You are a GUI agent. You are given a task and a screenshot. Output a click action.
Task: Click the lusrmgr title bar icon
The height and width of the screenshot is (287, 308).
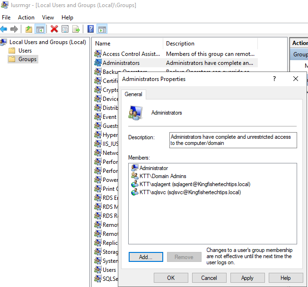point(5,5)
